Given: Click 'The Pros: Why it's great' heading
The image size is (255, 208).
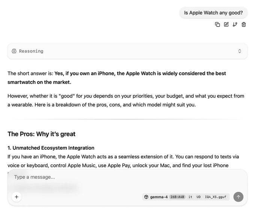Looking at the screenshot, I should coord(42,134).
